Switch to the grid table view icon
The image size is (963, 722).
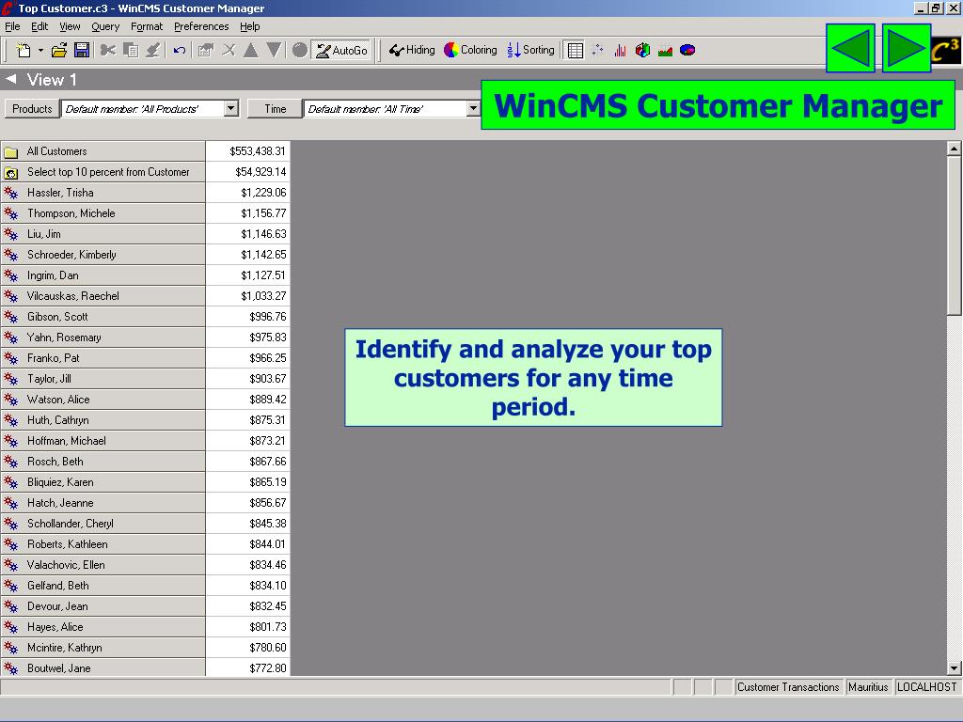576,51
